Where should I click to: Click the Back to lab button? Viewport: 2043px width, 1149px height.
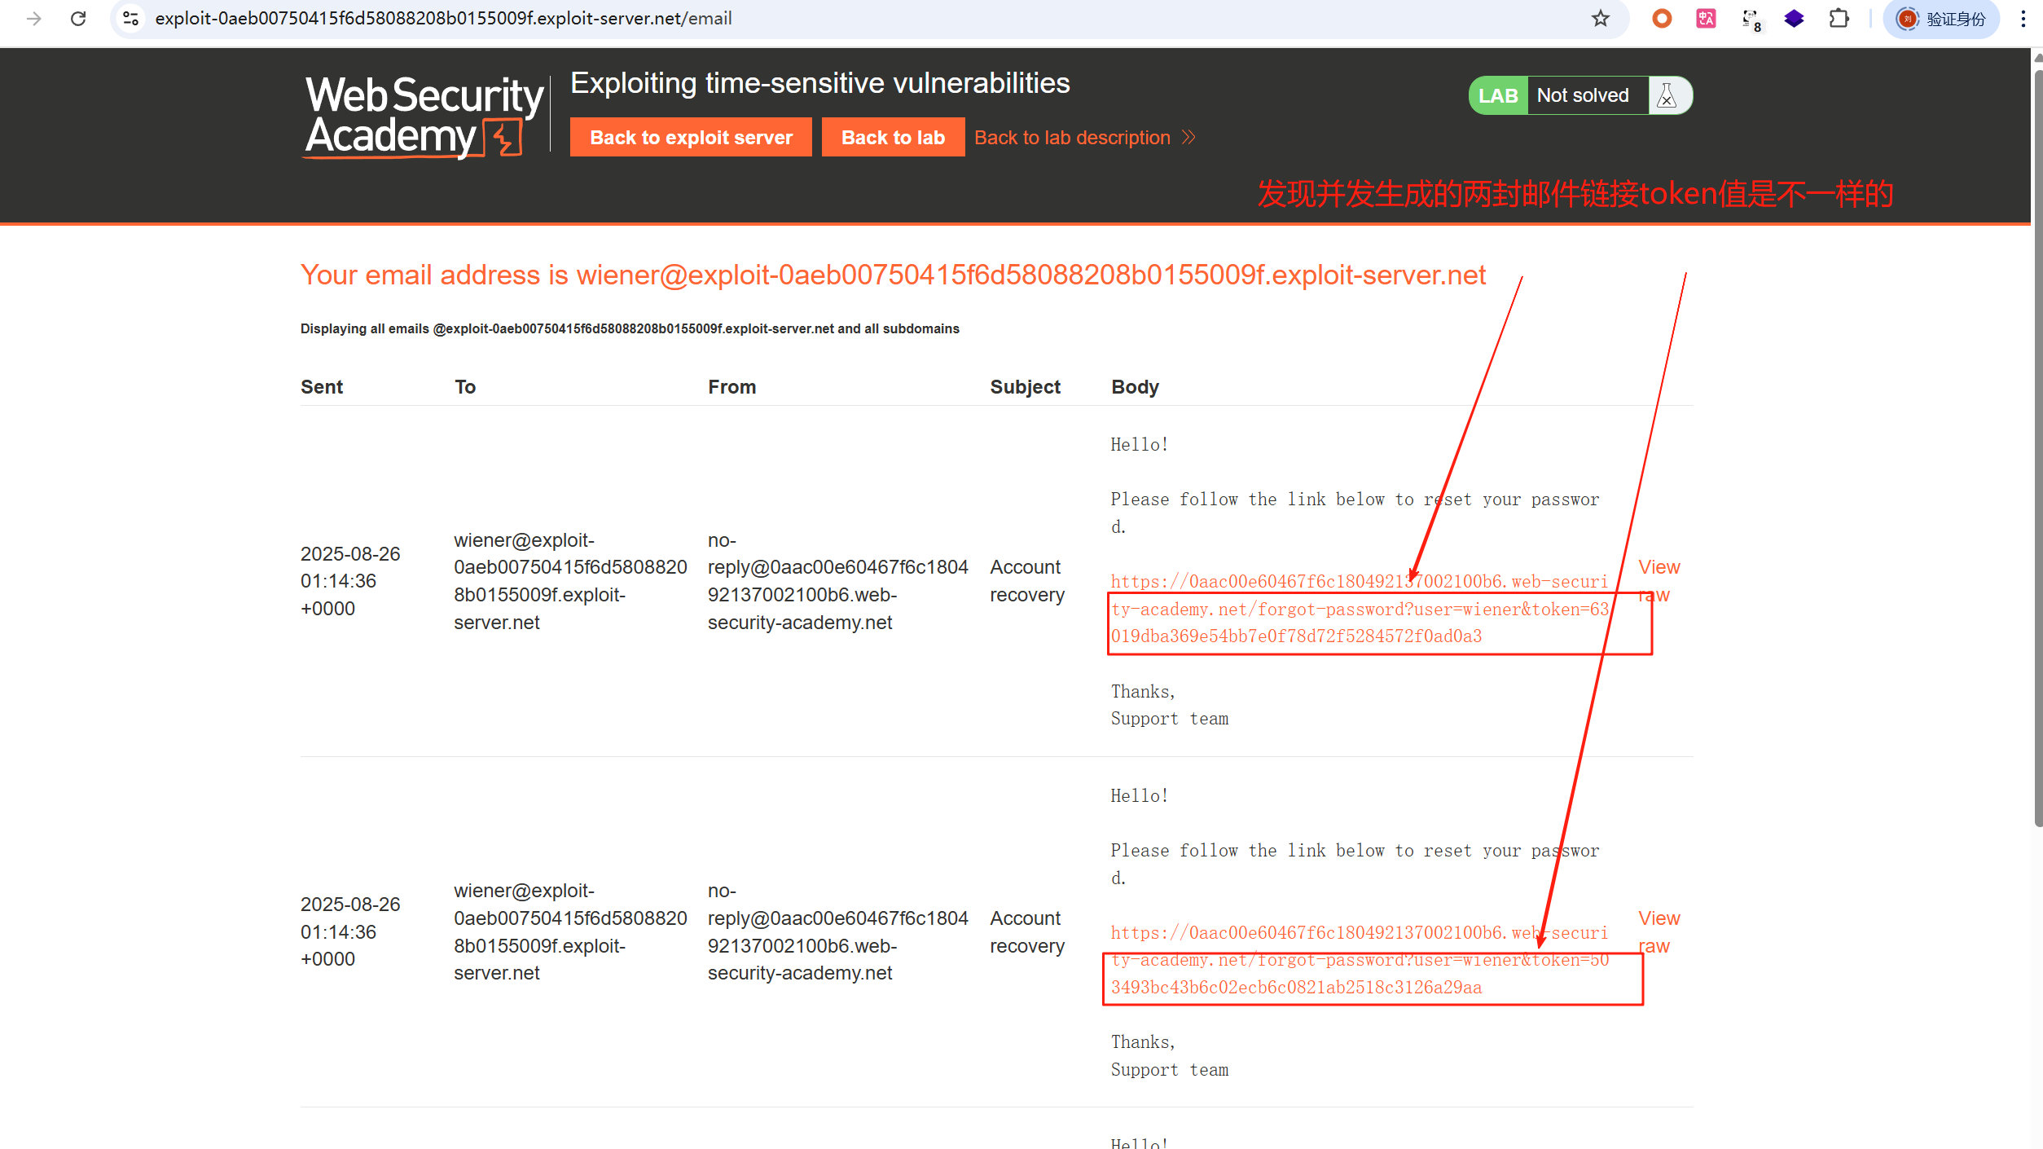coord(892,137)
